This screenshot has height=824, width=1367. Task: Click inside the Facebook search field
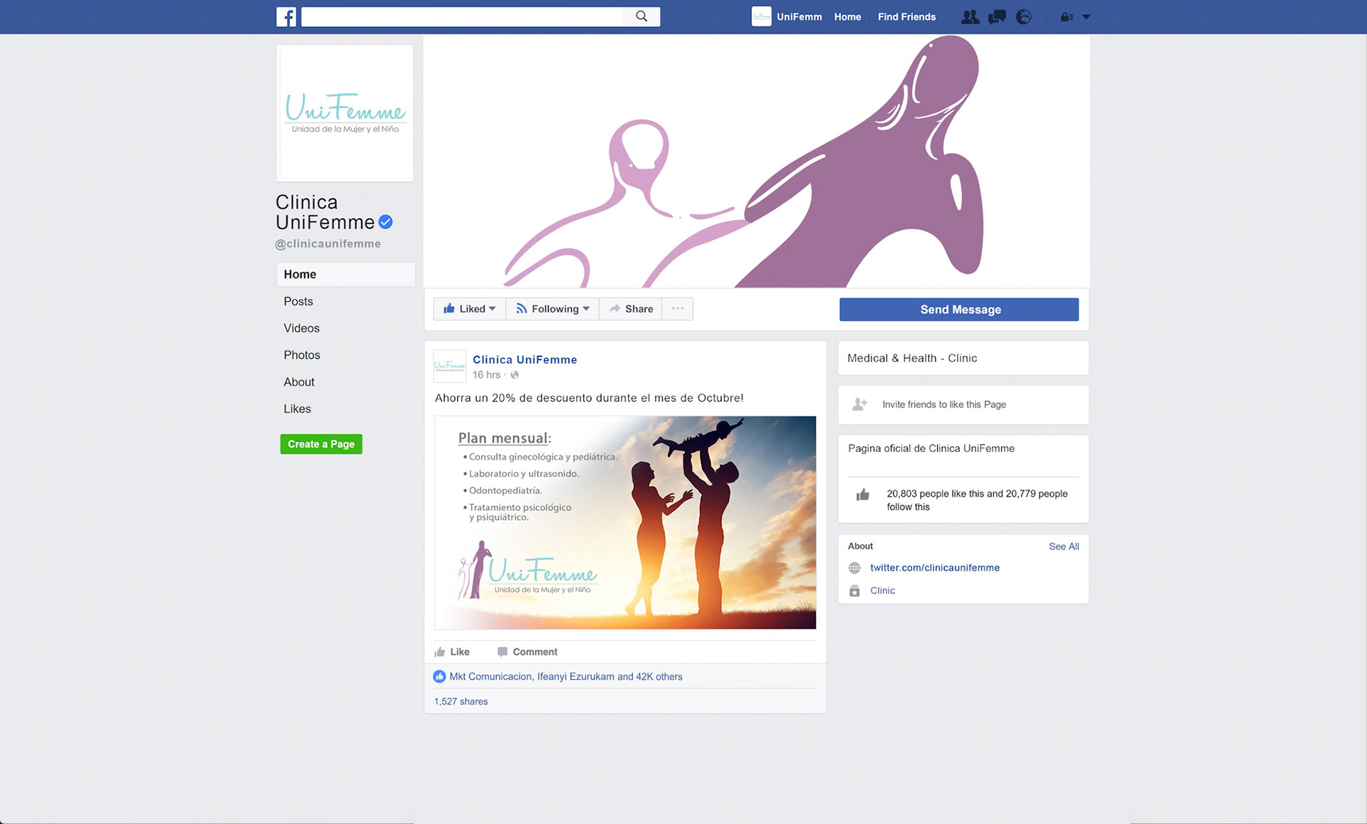pyautogui.click(x=463, y=16)
